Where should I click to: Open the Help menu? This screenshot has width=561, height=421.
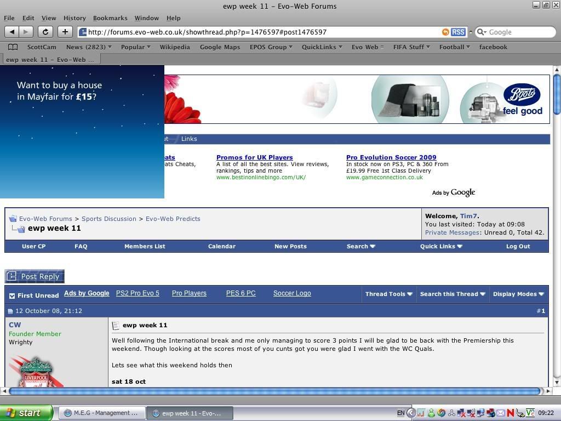coord(174,18)
